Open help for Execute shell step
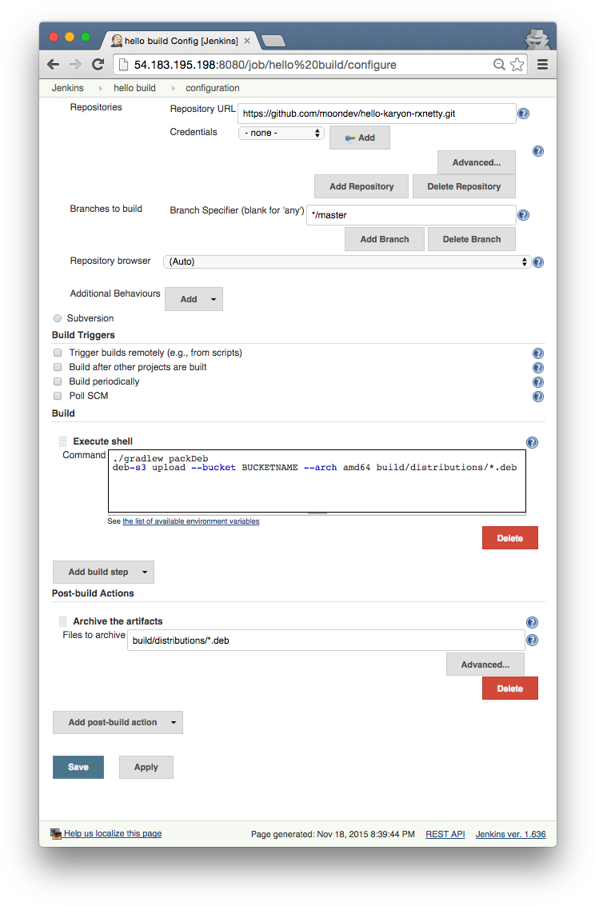The height and width of the screenshot is (906, 595). tap(532, 443)
